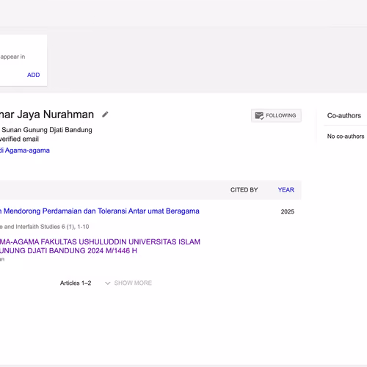This screenshot has height=367, width=367.
Task: Click the Interfaith Studies 6 (1) journal line
Action: point(44,227)
